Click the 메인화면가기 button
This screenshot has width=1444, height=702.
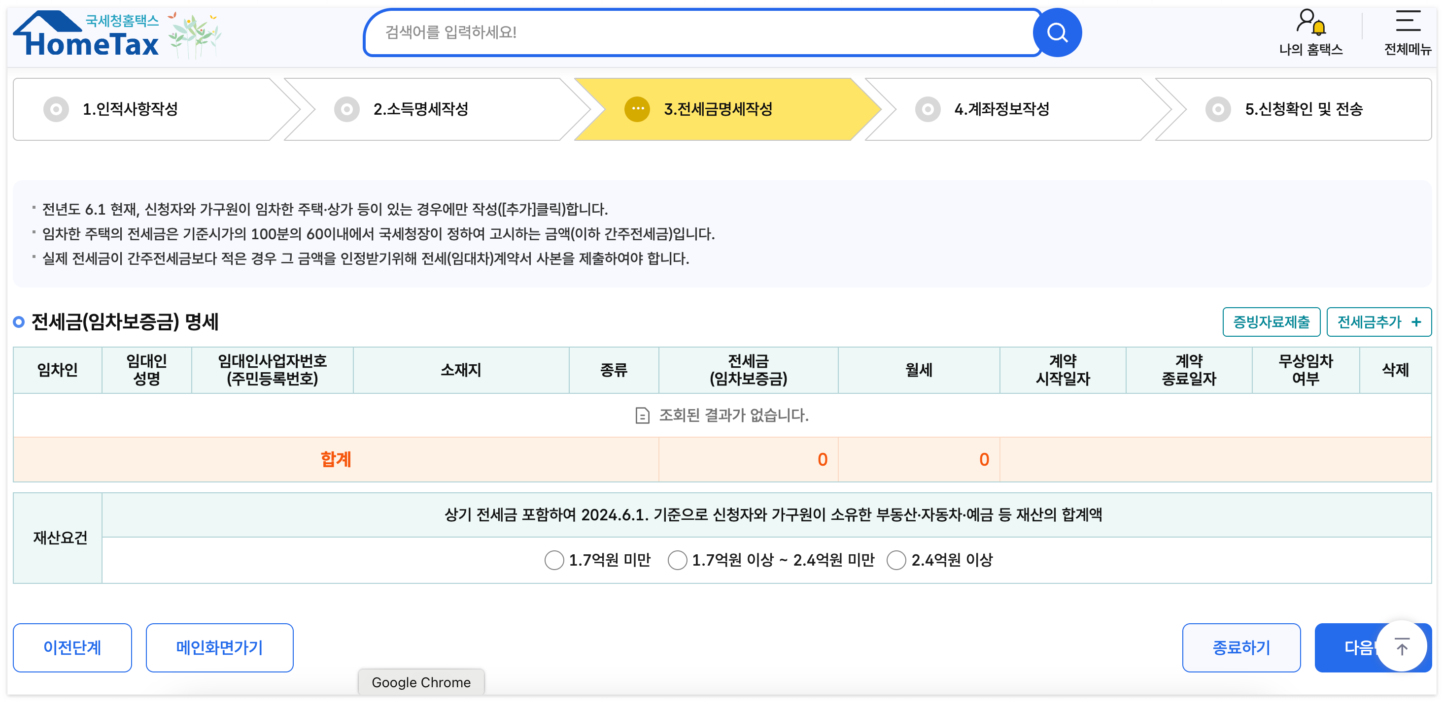coord(219,648)
